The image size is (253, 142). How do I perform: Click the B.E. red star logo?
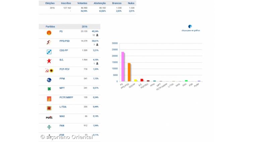(49, 61)
